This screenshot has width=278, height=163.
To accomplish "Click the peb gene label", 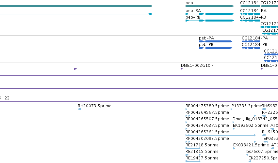I will (189, 3).
